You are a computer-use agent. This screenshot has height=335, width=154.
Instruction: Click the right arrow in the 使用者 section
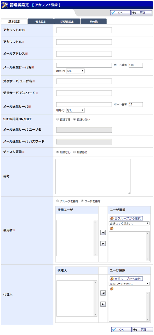(x=103, y=244)
